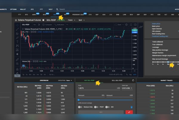Click the depth chart toggle icon beside chart
Image resolution: width=179 pixels, height=120 pixels.
[141, 27]
